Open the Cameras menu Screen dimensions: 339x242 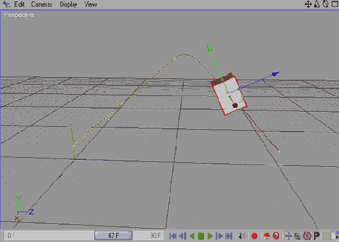41,4
